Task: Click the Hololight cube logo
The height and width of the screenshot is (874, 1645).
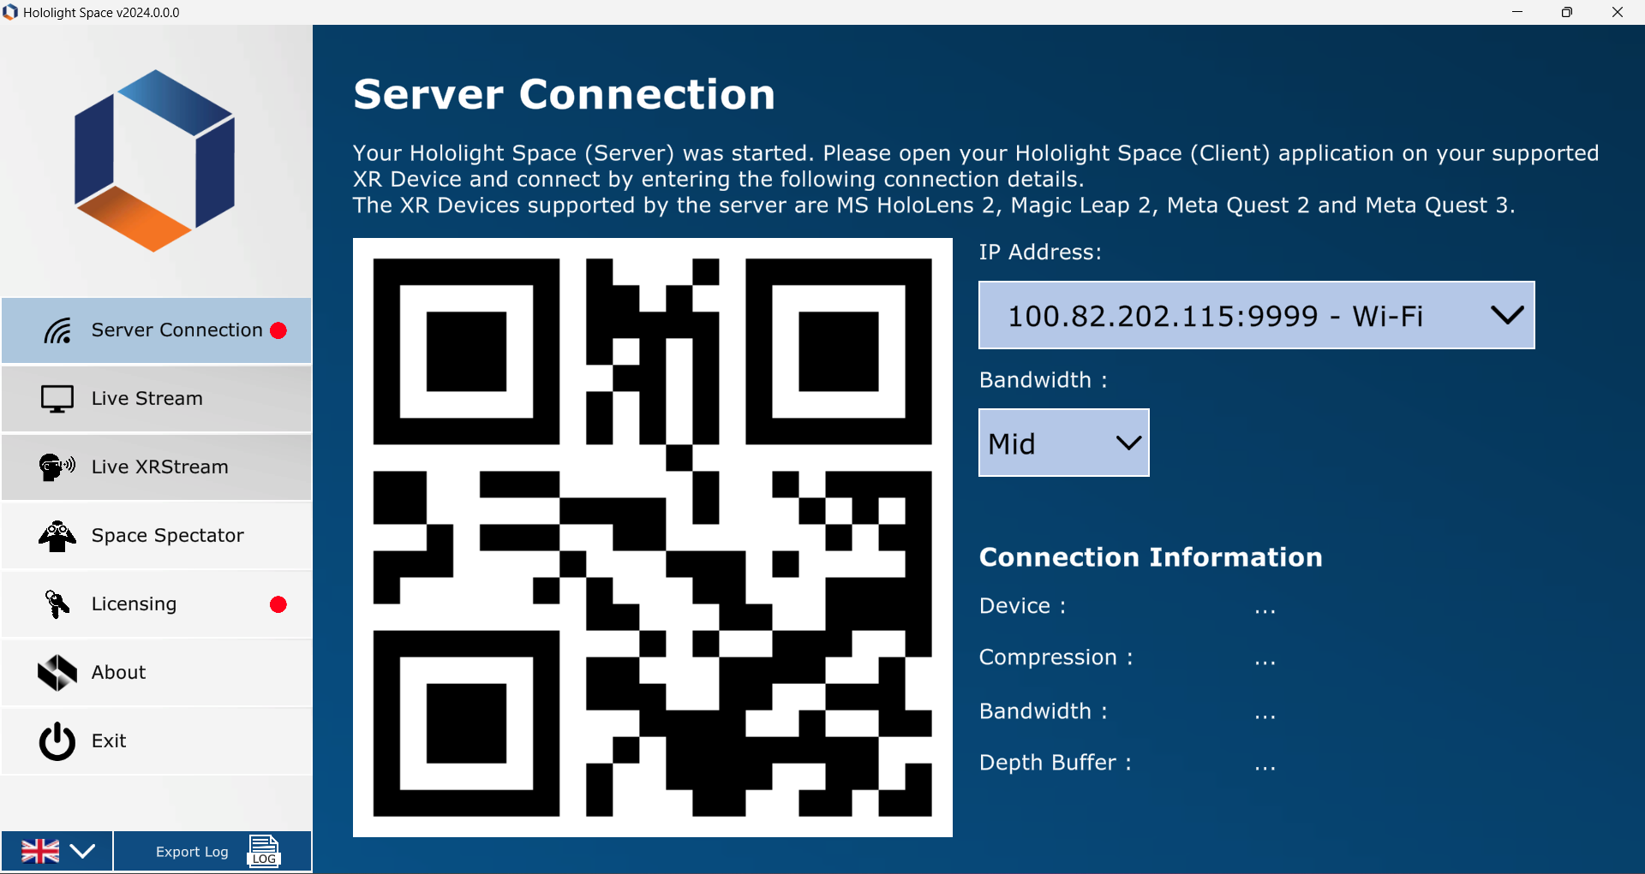Action: [x=155, y=161]
